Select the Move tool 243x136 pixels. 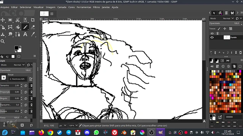[3, 20]
